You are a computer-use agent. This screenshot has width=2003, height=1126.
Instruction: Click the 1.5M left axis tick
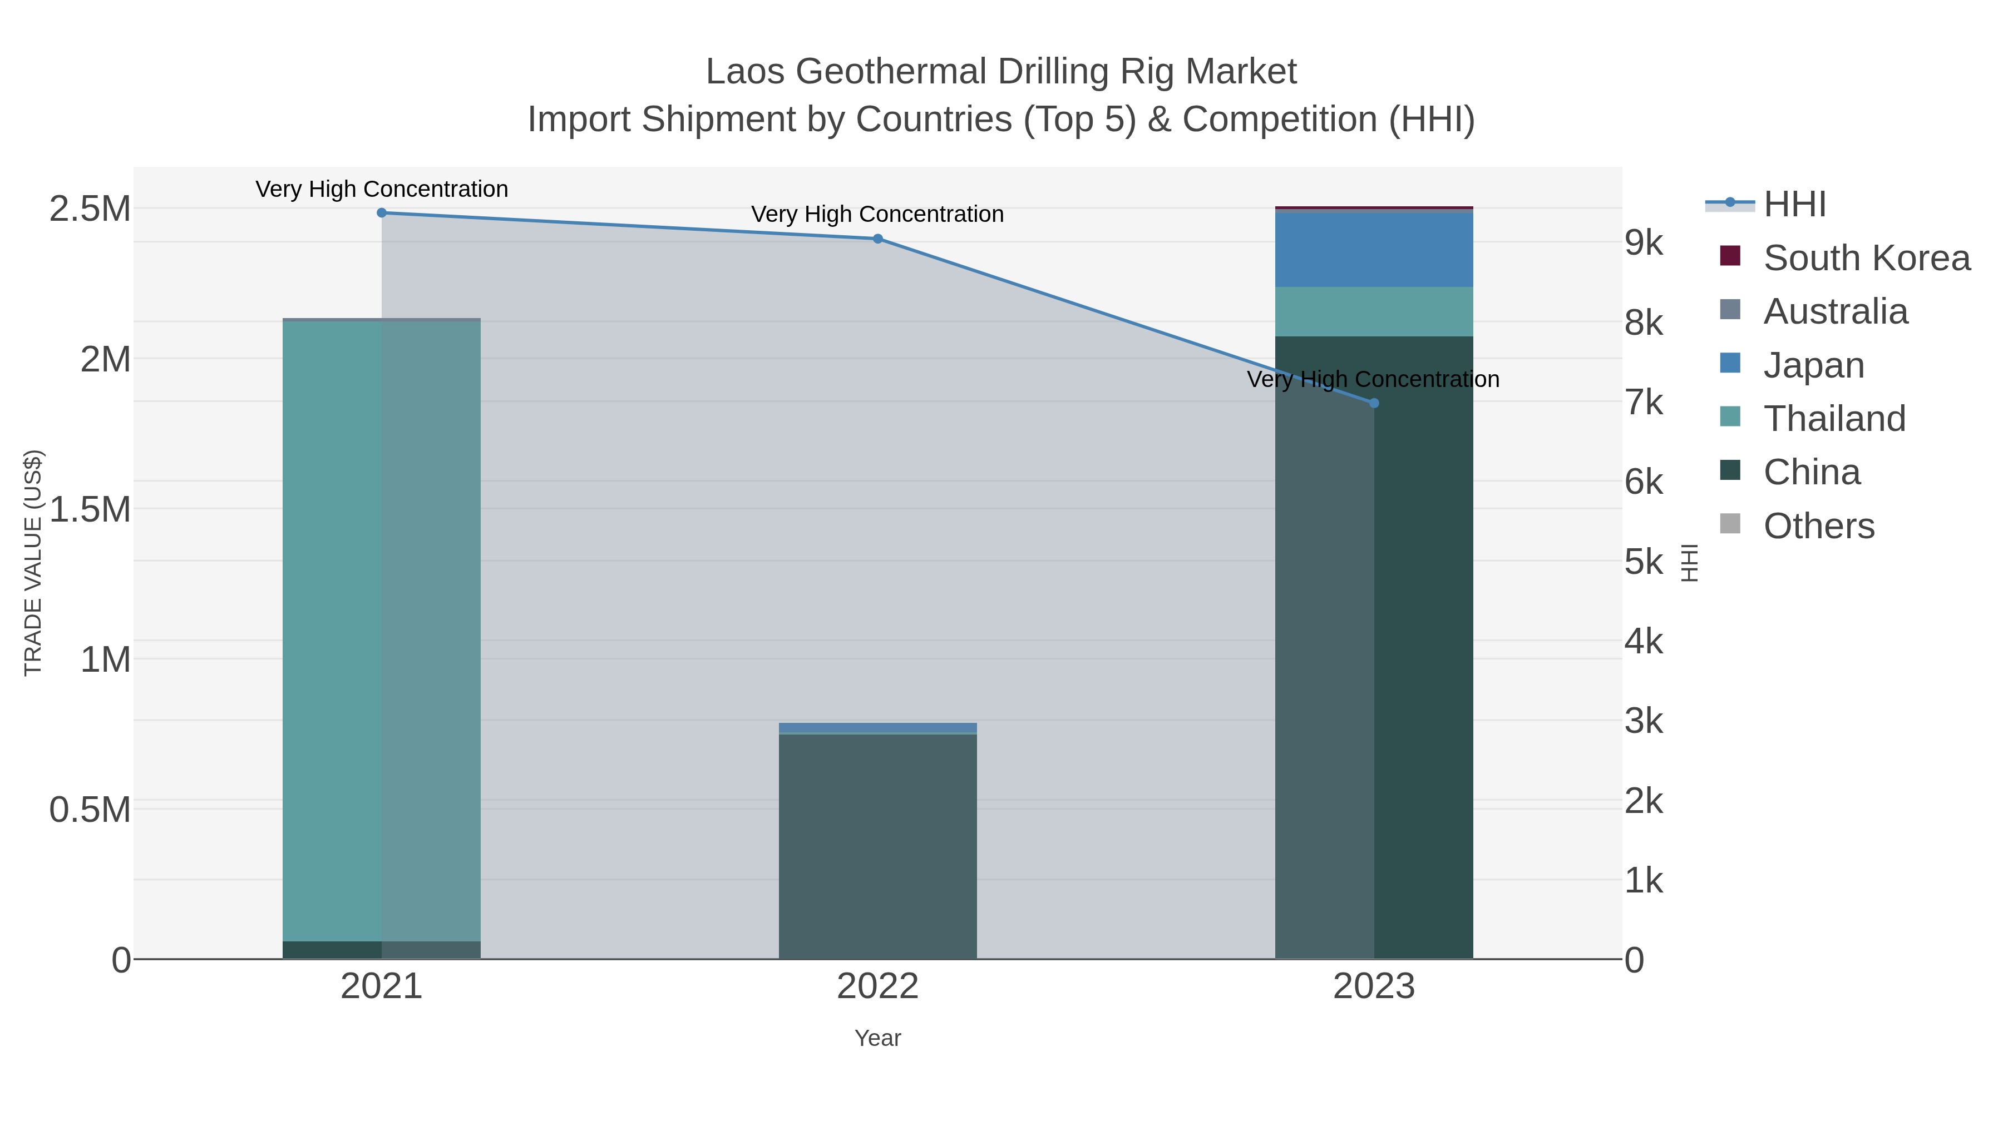[x=90, y=510]
